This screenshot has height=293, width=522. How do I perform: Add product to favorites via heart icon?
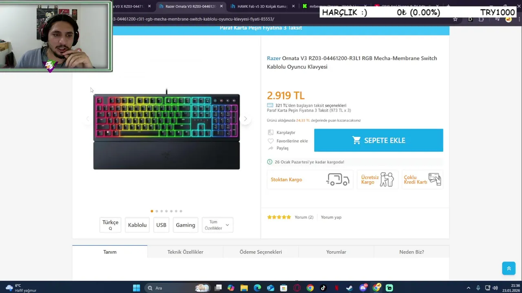[x=270, y=141]
